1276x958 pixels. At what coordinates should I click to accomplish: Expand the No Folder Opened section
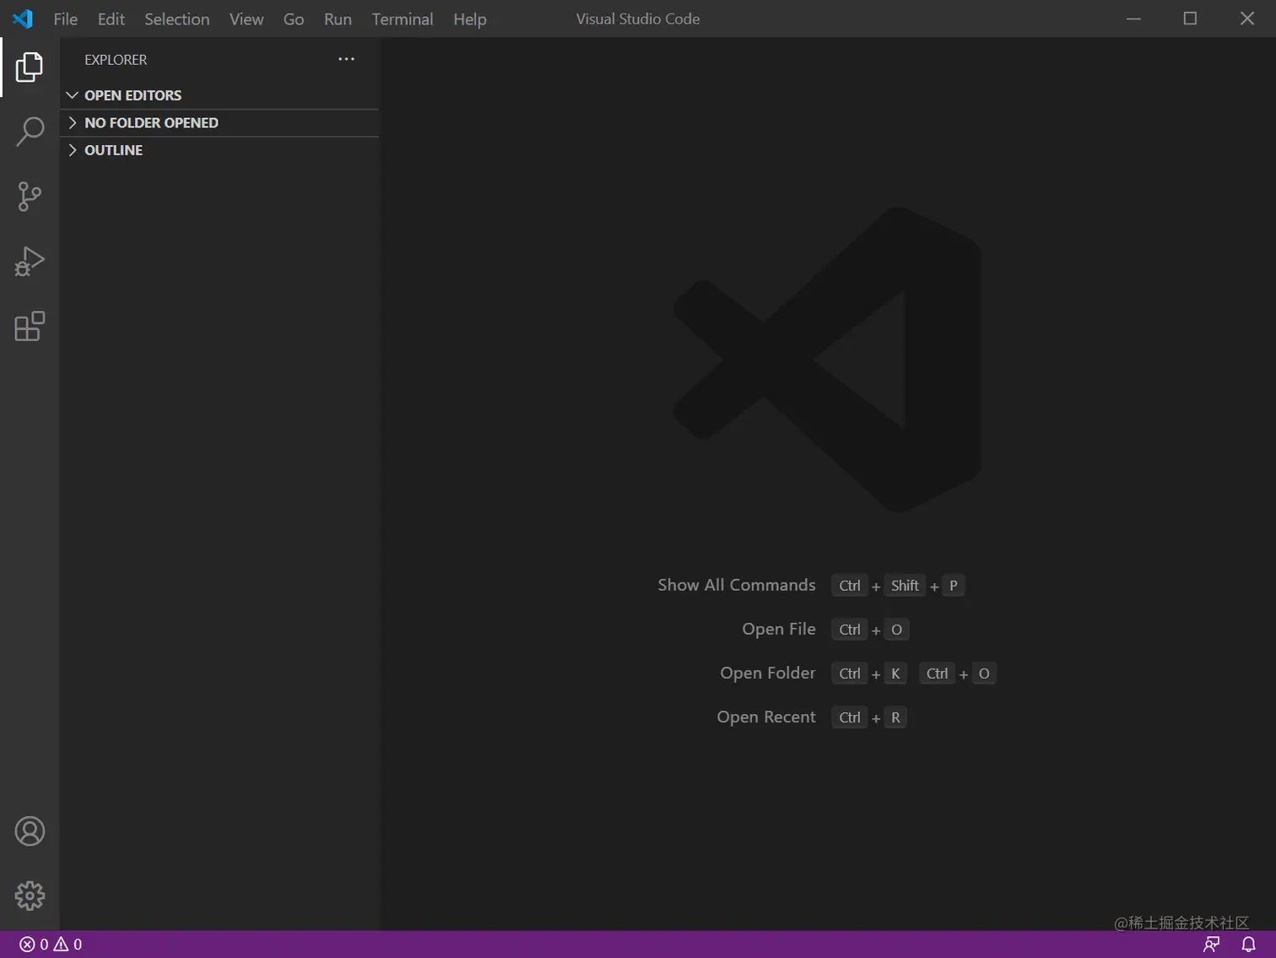click(219, 123)
